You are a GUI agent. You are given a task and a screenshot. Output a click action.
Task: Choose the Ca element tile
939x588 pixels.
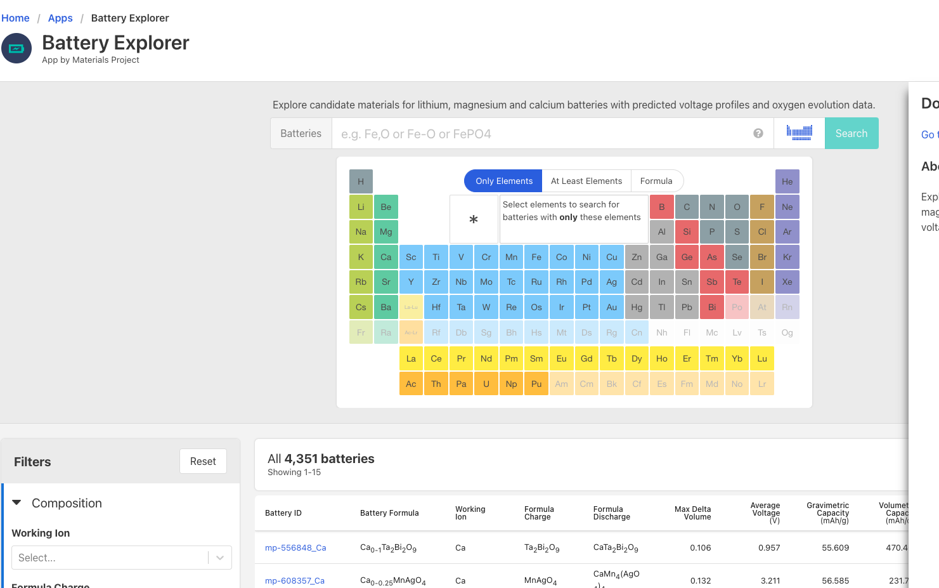pos(385,257)
